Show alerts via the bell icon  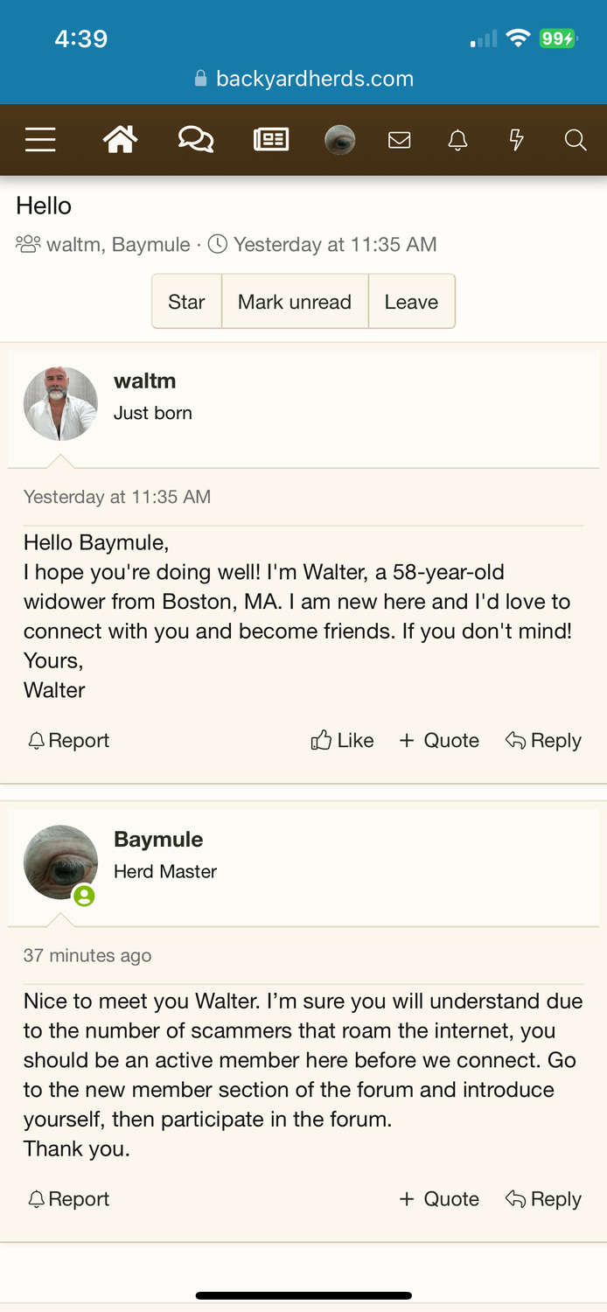click(x=457, y=140)
